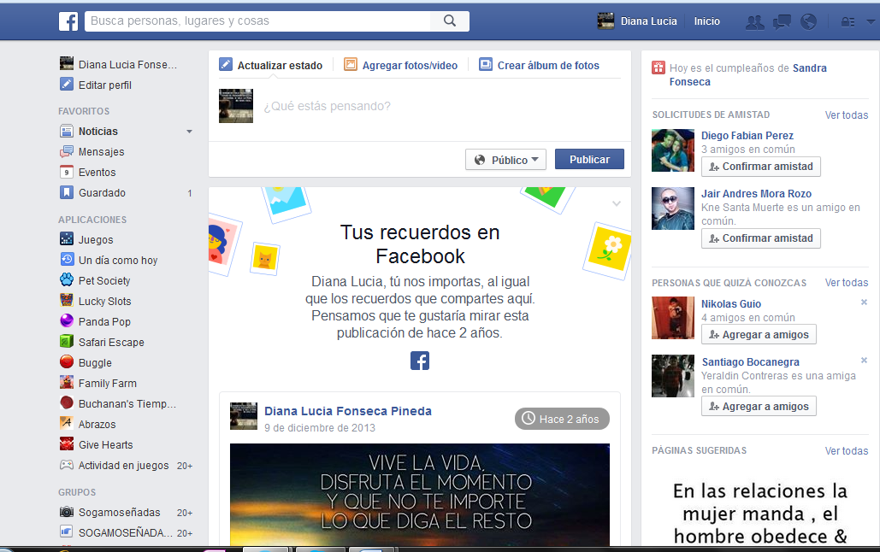Viewport: 880px width, 552px height.
Task: Select Agregar fotos/video tab
Action: point(401,65)
